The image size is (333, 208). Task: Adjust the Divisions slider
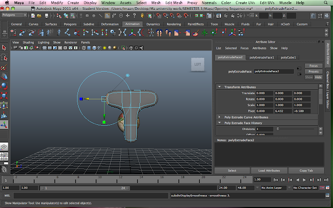click(x=277, y=128)
